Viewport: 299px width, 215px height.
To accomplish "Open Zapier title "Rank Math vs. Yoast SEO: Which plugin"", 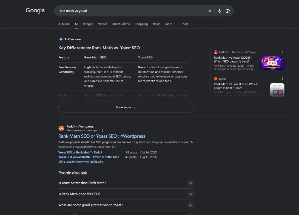I will click(236, 86).
